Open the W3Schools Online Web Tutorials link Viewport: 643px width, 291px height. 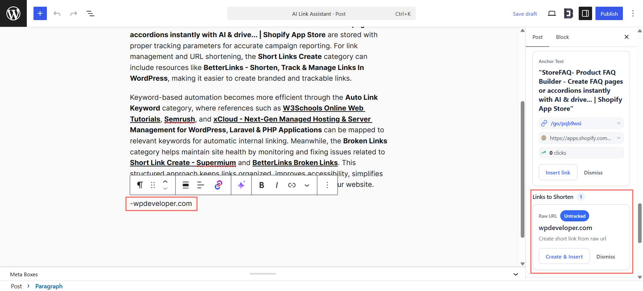(324, 108)
